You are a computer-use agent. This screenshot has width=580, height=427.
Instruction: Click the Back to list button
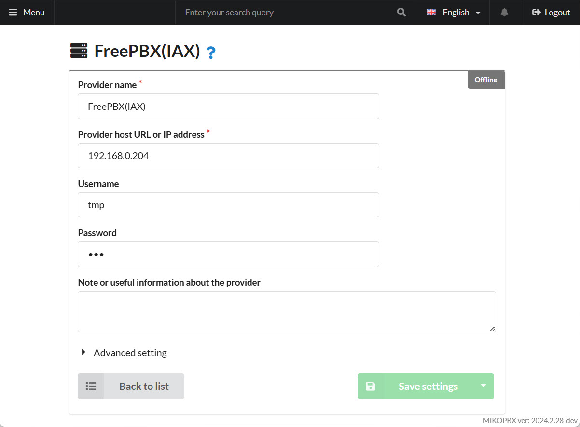tap(144, 386)
